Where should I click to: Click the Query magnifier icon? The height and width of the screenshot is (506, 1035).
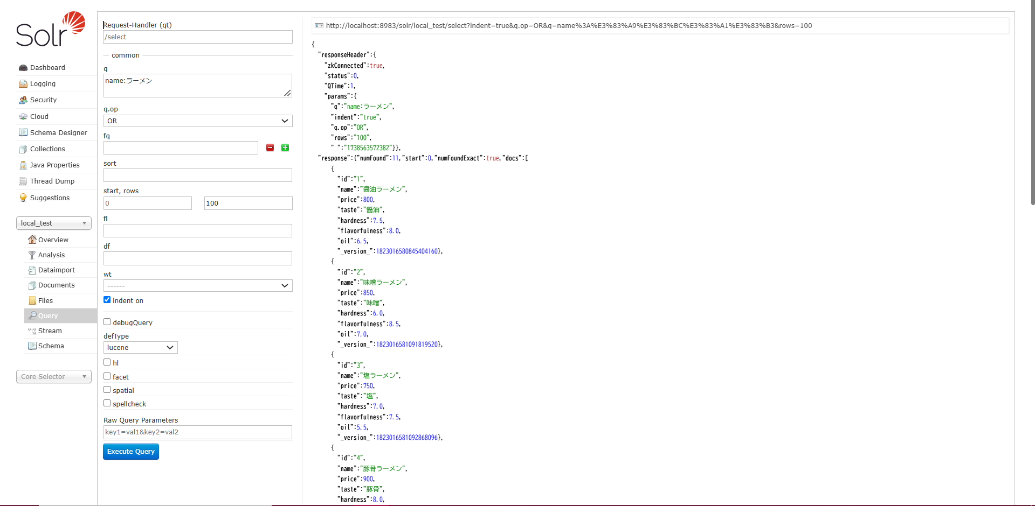click(32, 315)
